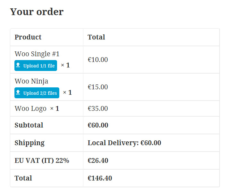The image size is (234, 194).
Task: Click the €60.00 subtotal amount
Action: coord(98,125)
